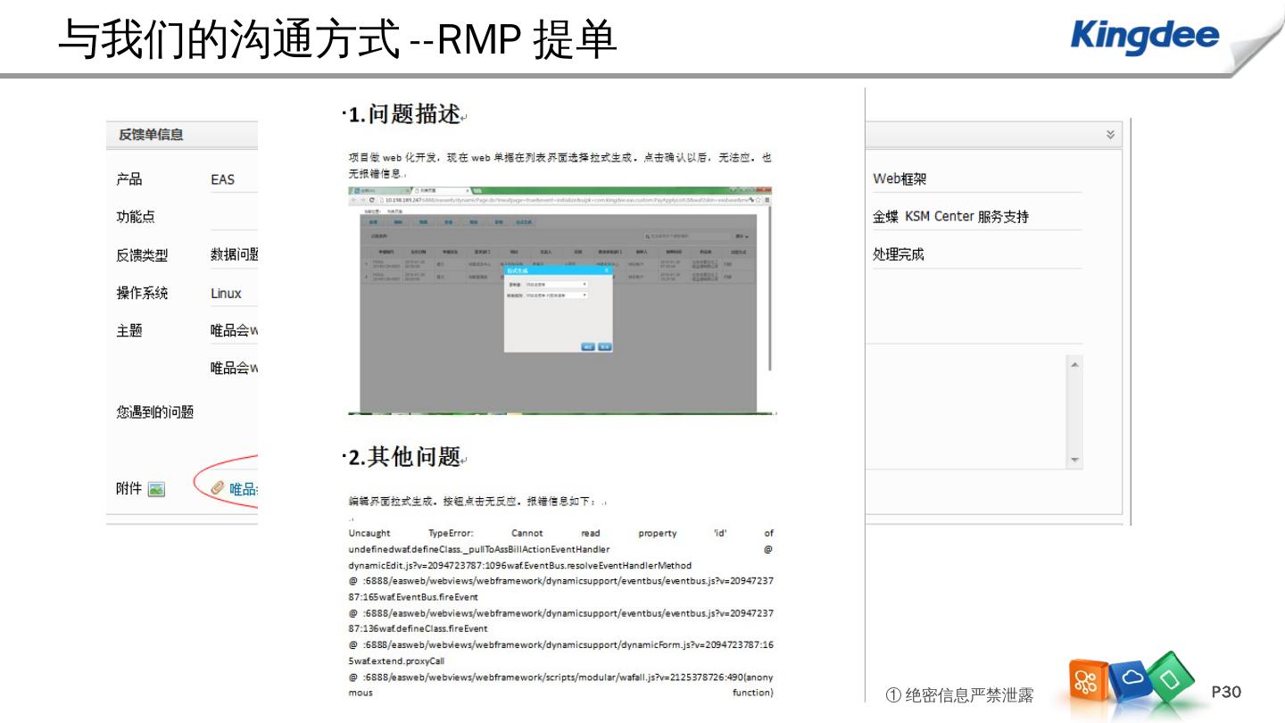Viewport: 1285px width, 723px height.
Task: Click the cancel button in popup dialog
Action: [604, 346]
